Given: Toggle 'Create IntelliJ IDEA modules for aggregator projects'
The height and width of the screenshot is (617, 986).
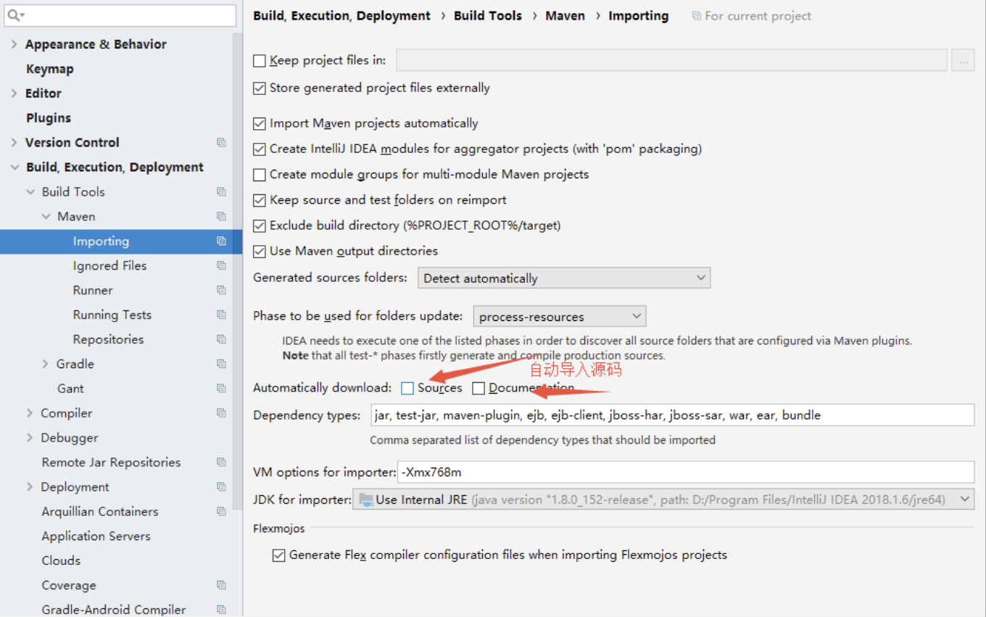Looking at the screenshot, I should click(x=260, y=149).
